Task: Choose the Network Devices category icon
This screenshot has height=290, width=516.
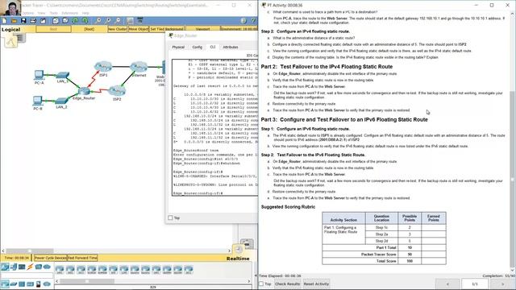Action: tap(5, 267)
